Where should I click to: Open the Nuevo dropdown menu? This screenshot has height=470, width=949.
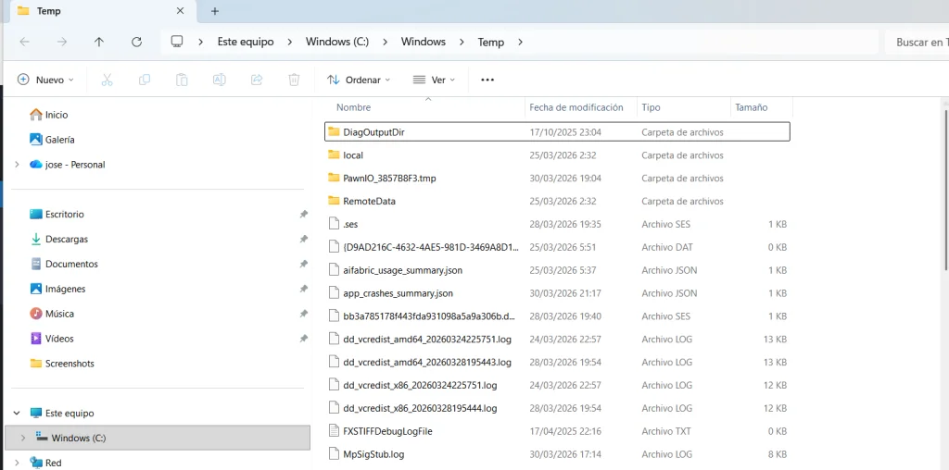point(46,80)
